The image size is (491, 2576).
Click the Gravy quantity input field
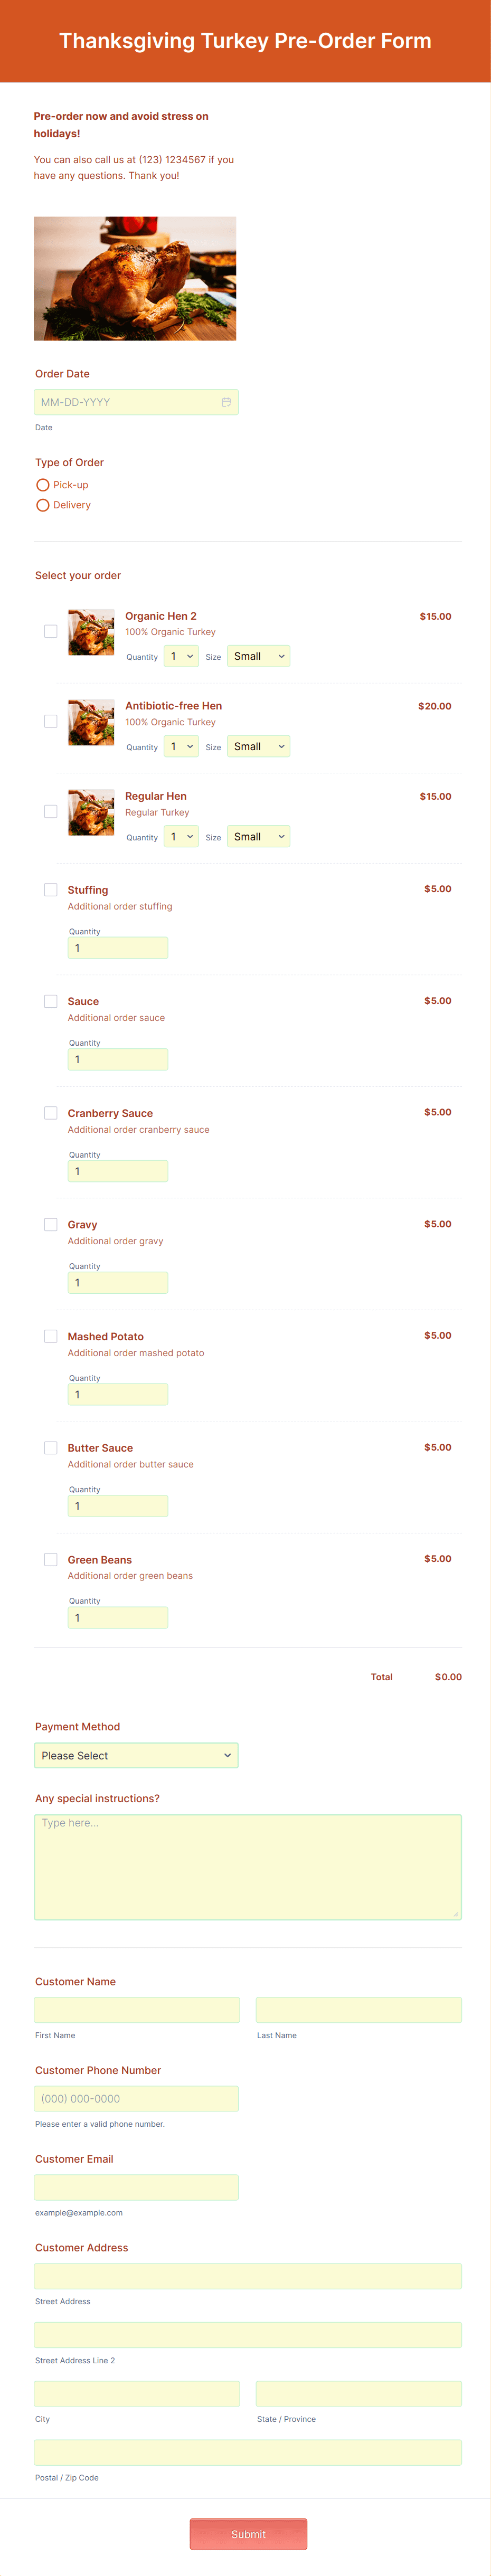click(118, 1282)
